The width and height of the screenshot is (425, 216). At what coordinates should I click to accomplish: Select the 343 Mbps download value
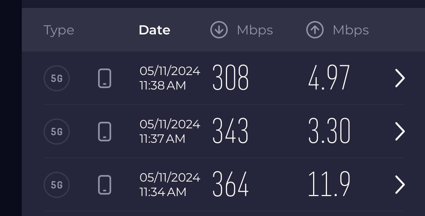(230, 131)
